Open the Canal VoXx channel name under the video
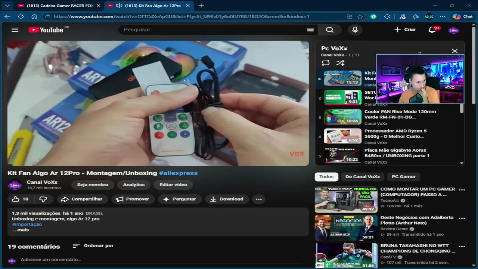This screenshot has height=269, width=478. (x=42, y=182)
